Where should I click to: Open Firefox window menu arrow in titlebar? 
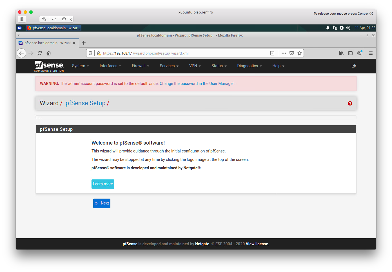point(19,35)
